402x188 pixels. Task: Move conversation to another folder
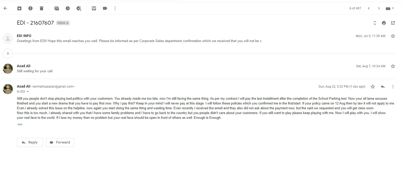point(94,8)
